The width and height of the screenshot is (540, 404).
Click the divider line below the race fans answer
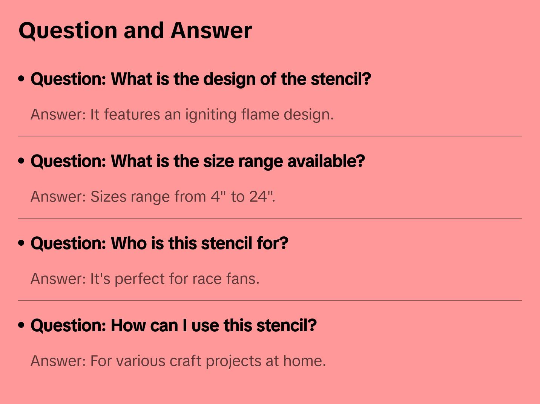point(270,300)
